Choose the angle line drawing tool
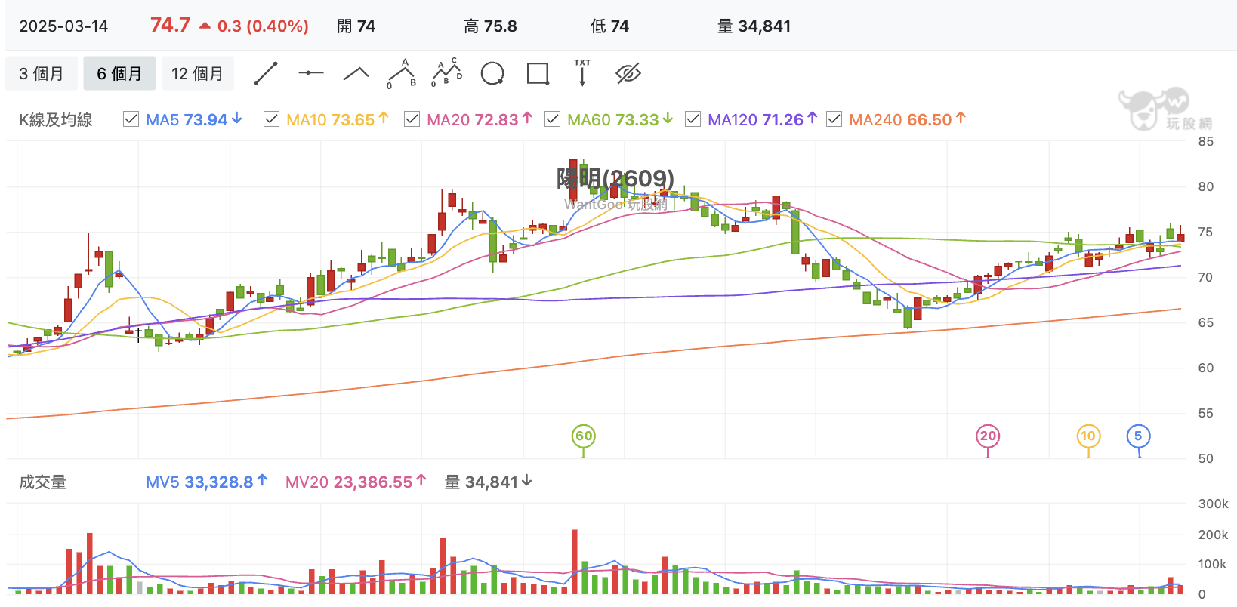The image size is (1237, 607). 356,73
